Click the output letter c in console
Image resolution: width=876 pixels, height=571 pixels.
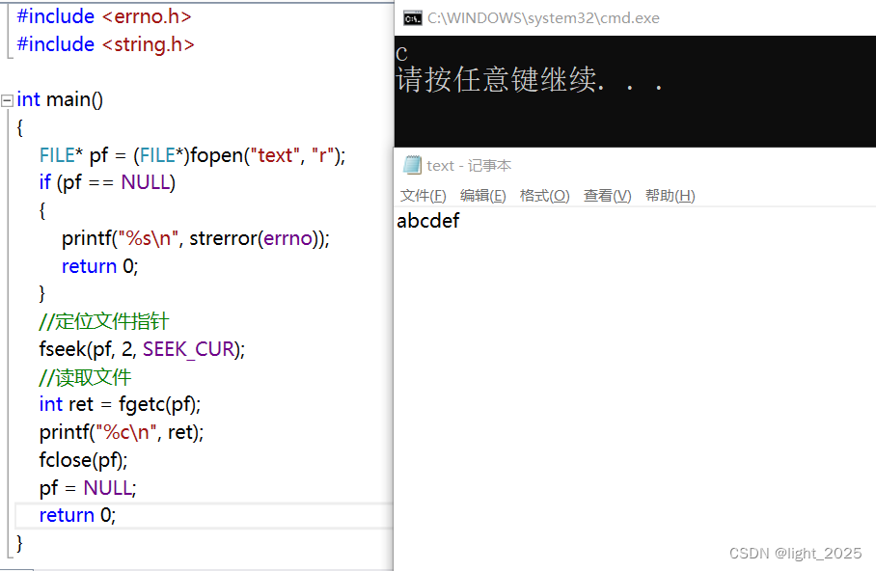401,54
